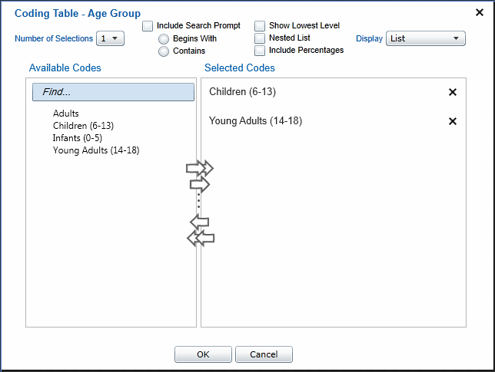Expand the Display List dropdown
This screenshot has width=495, height=372.
(x=425, y=38)
